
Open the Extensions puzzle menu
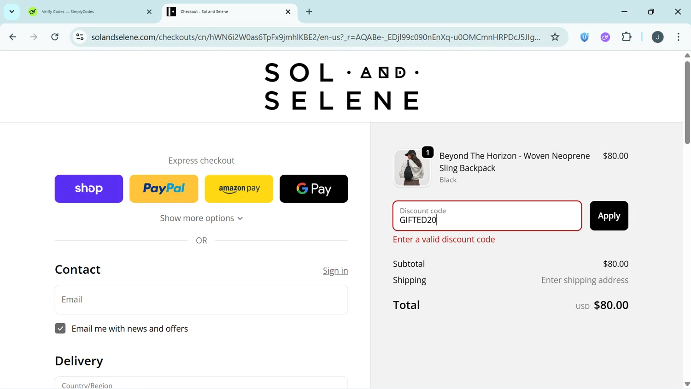(x=627, y=37)
